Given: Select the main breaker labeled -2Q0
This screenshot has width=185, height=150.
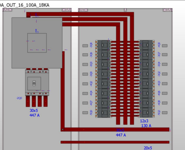Looking at the screenshot, I should 37,82.
